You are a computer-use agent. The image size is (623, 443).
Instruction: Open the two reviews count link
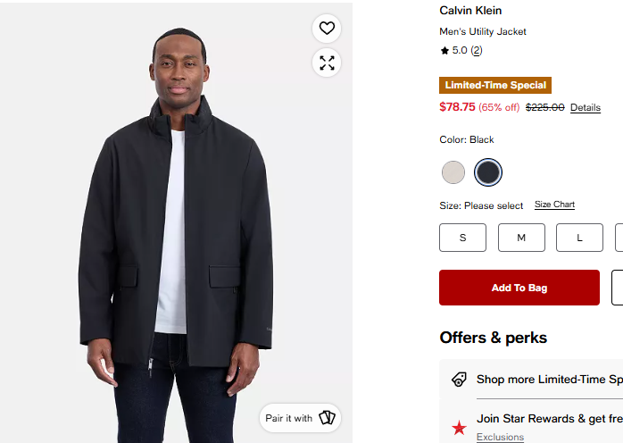477,51
